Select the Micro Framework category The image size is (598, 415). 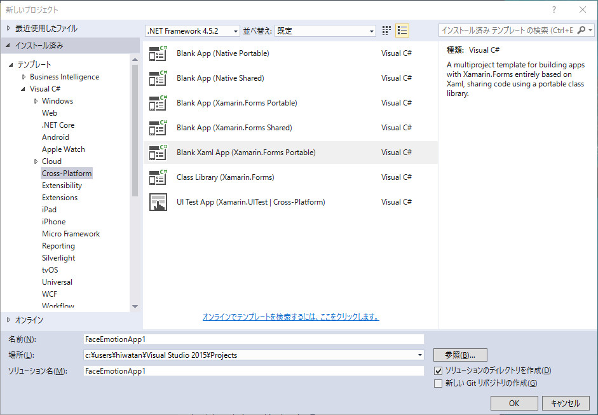(71, 234)
